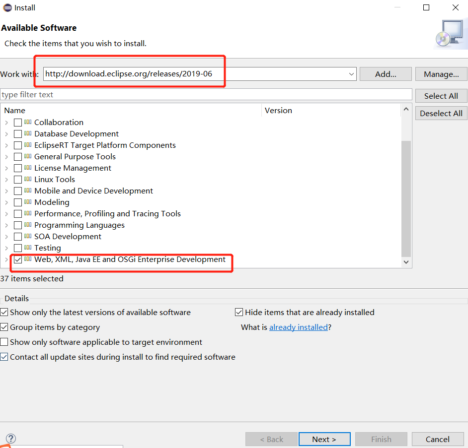Open the already installed link
The height and width of the screenshot is (448, 468).
[x=299, y=327]
